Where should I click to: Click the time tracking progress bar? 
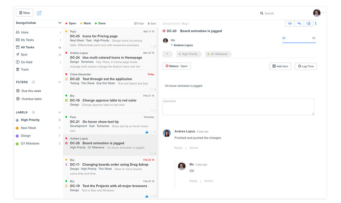click(x=299, y=43)
